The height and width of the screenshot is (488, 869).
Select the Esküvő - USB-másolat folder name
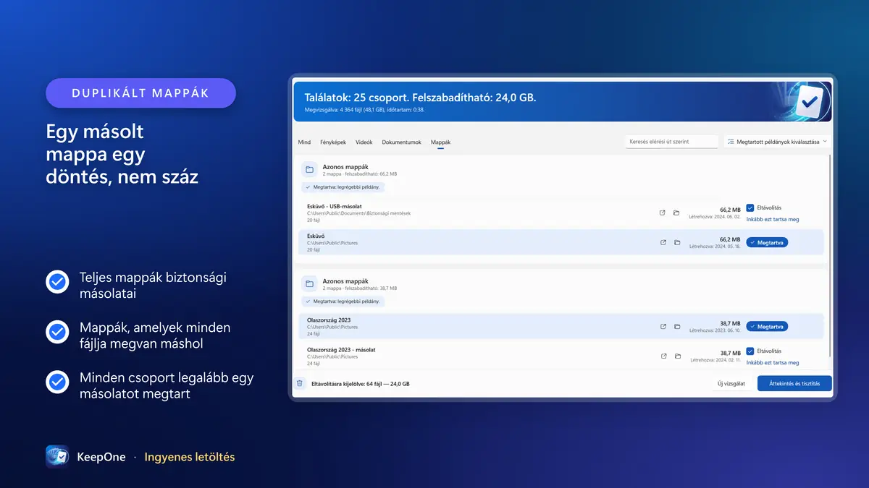pos(334,207)
